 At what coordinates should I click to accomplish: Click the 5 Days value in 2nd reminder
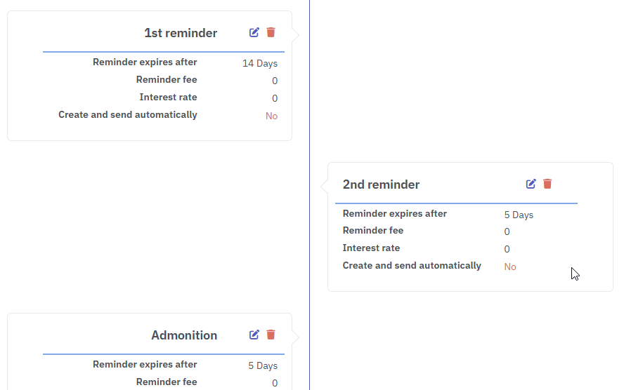coord(519,215)
